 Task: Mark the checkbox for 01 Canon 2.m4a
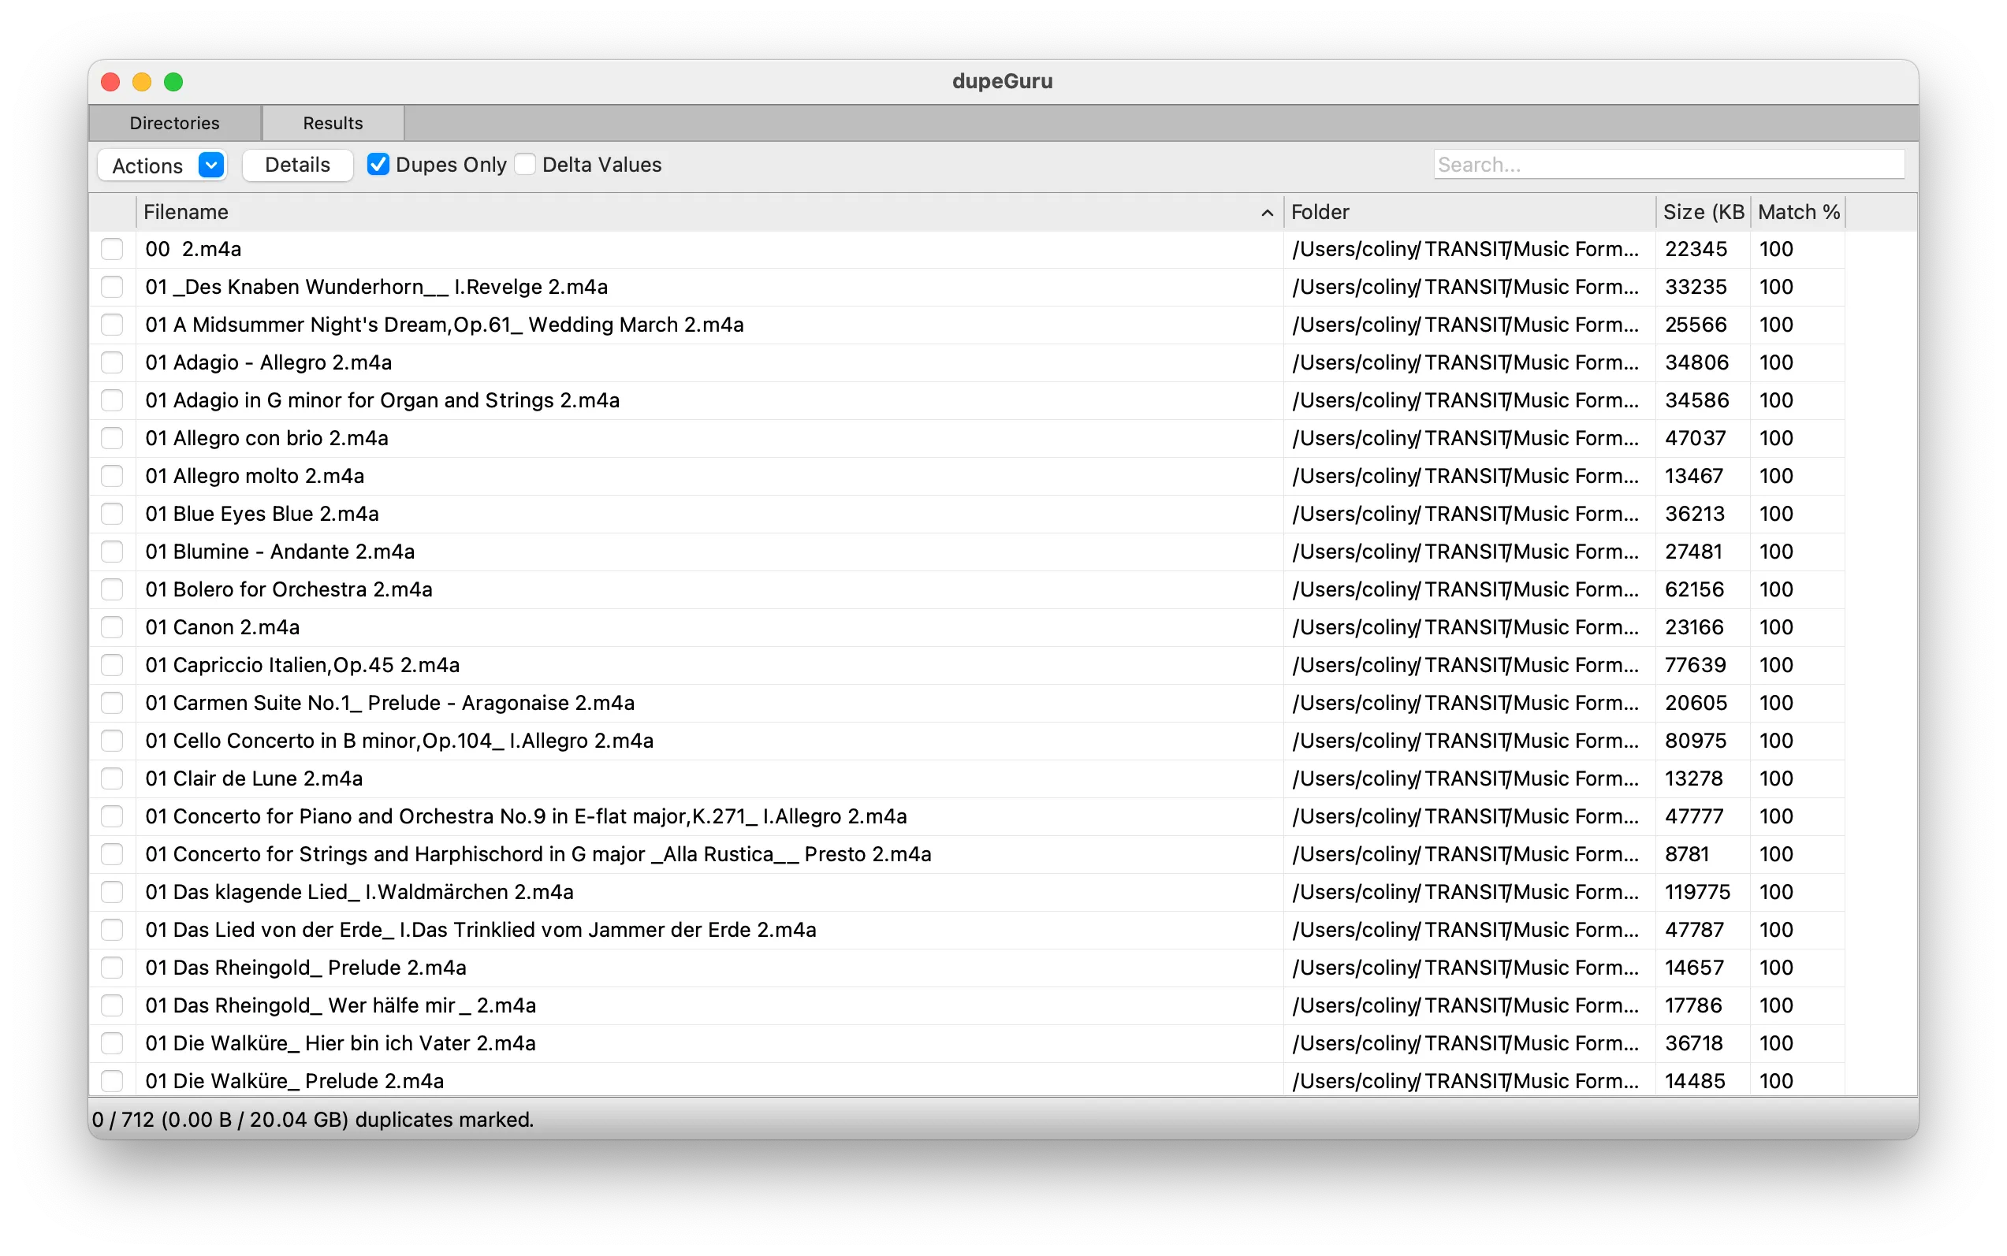[x=112, y=627]
